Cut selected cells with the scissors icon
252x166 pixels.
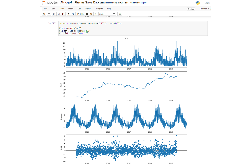[x=54, y=14]
